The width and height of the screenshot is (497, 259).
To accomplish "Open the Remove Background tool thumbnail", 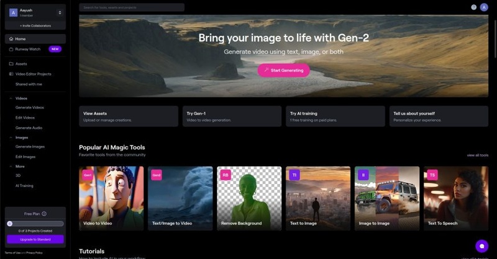I will click(x=248, y=198).
